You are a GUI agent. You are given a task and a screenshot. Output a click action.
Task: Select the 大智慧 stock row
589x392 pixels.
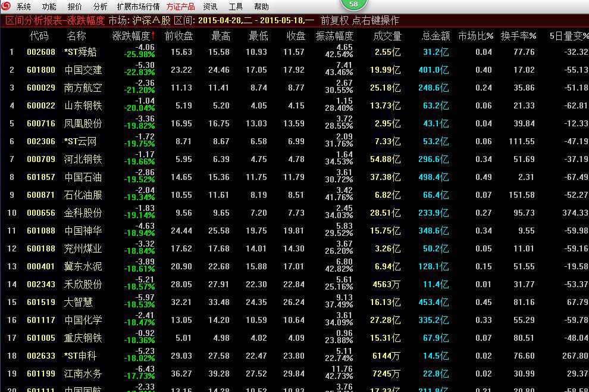79,302
